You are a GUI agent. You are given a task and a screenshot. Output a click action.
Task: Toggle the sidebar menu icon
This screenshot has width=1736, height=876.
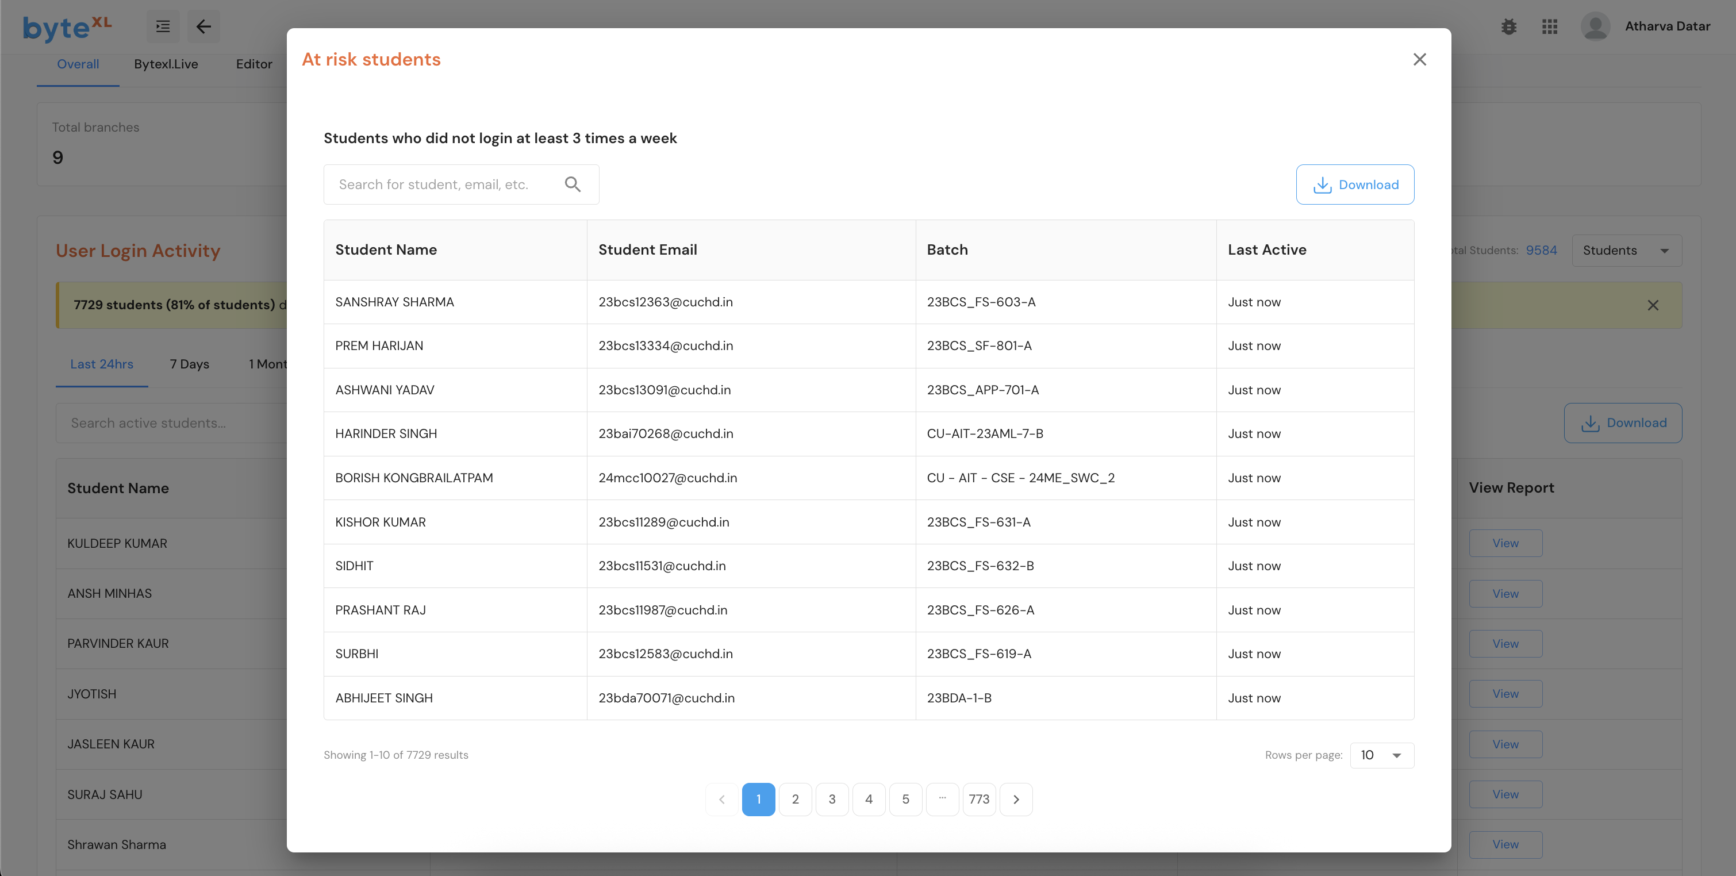click(x=163, y=26)
